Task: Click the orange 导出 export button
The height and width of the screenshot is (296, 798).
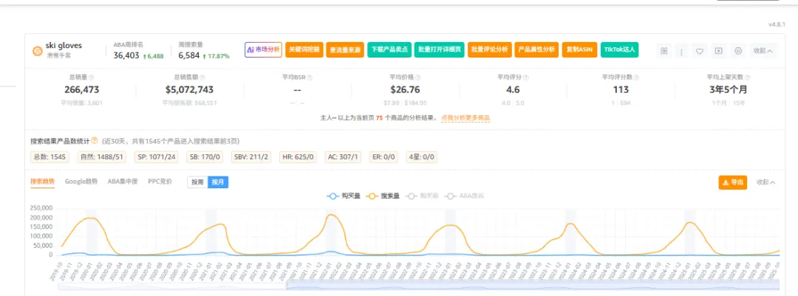Action: 733,182
